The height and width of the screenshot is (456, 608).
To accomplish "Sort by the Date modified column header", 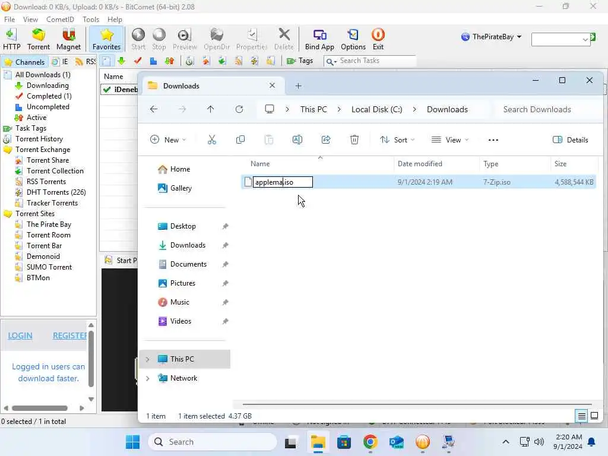I will [420, 164].
